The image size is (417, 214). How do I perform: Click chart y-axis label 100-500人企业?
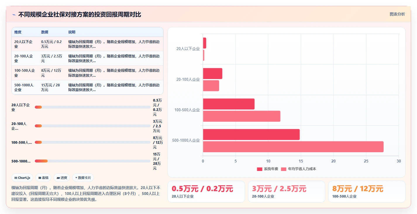[187, 110]
